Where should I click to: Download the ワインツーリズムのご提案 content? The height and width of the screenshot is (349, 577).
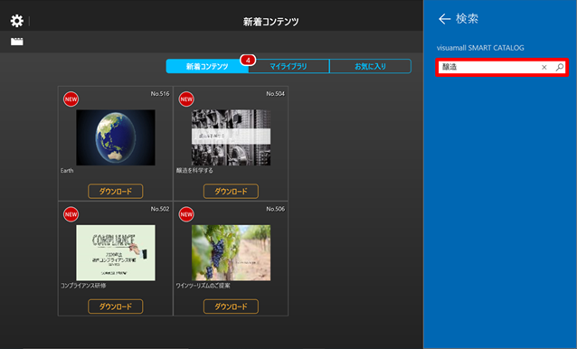[231, 307]
